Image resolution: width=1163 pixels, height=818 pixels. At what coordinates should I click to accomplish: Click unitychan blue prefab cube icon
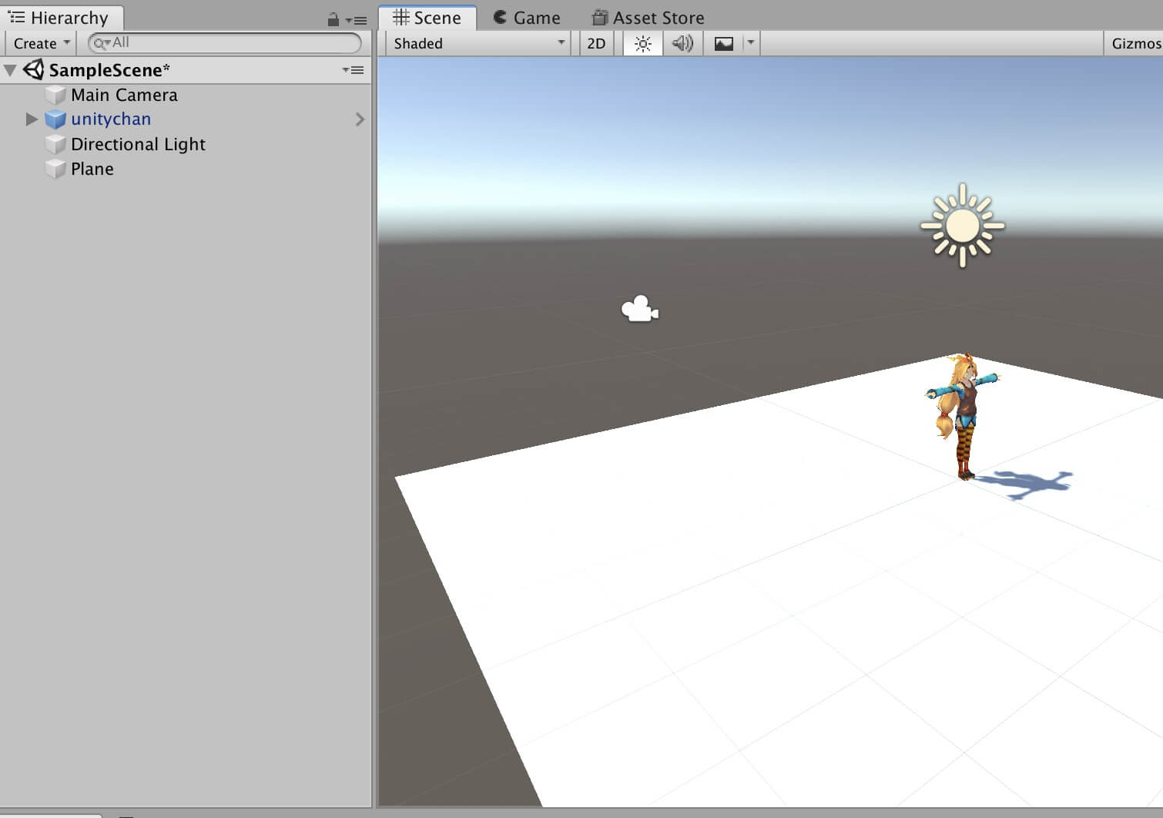click(55, 119)
